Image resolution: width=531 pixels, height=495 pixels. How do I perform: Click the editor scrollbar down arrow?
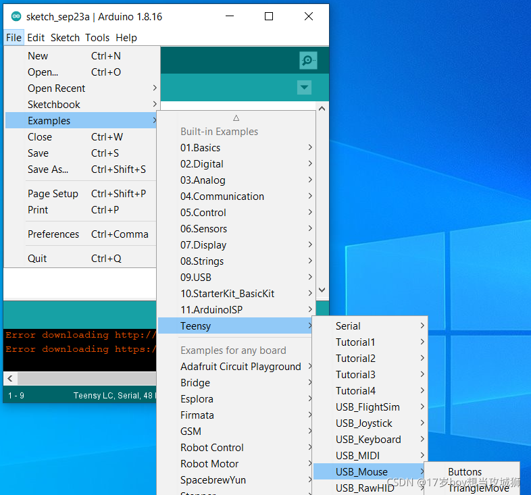coord(322,290)
